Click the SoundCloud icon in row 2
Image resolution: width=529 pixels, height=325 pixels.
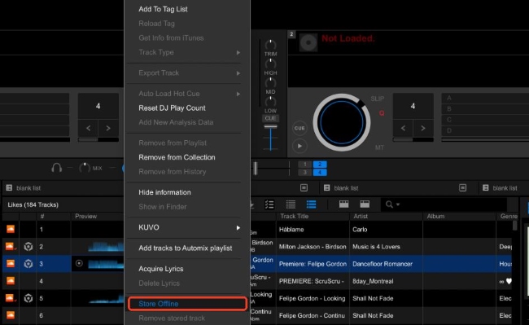11,247
